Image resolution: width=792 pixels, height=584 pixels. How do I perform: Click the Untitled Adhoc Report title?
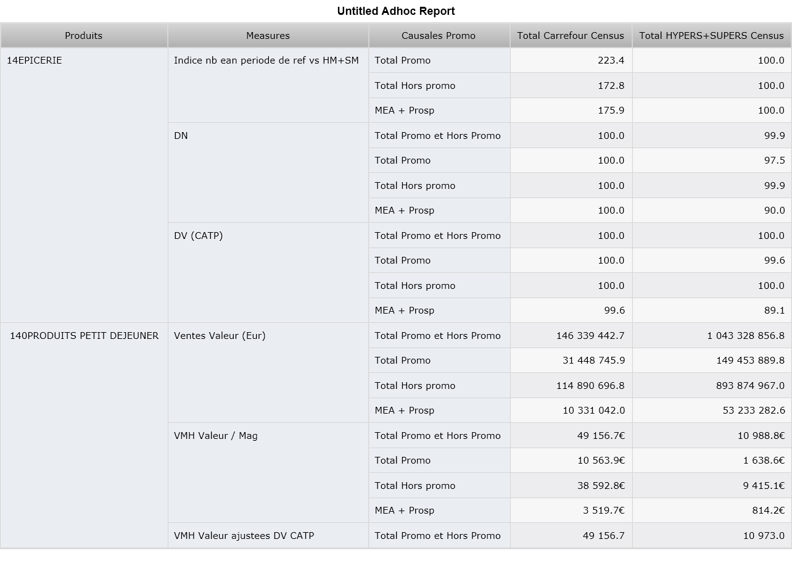pyautogui.click(x=396, y=11)
